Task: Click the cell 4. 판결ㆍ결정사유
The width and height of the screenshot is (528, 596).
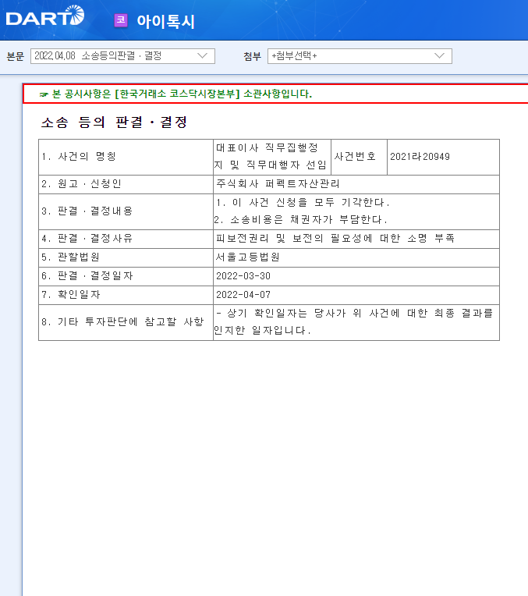Action: tap(126, 239)
